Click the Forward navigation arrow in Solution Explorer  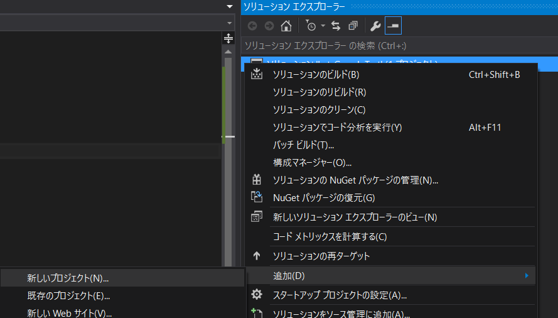click(269, 26)
